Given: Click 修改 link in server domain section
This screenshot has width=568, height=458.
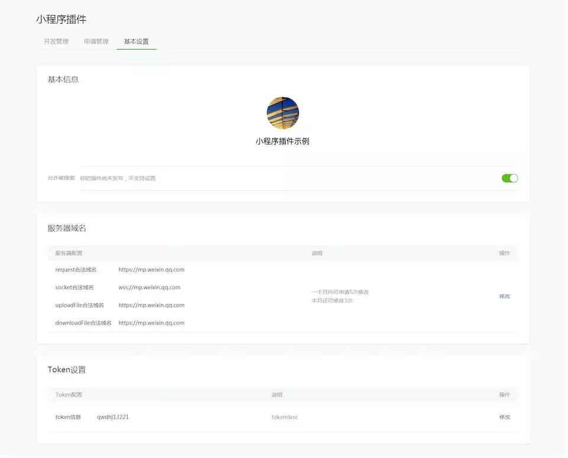Looking at the screenshot, I should click(504, 296).
